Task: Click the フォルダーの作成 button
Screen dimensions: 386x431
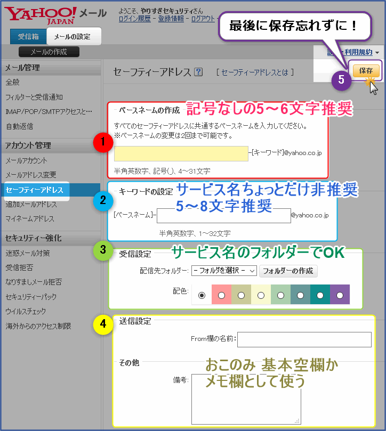Action: tap(288, 271)
